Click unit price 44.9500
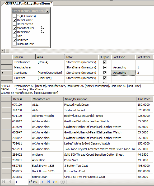Screen dimensions: 154x186 [145, 155]
